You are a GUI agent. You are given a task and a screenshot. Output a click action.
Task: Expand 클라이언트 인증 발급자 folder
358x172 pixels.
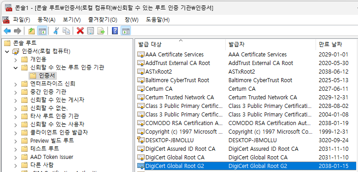(x=15, y=133)
